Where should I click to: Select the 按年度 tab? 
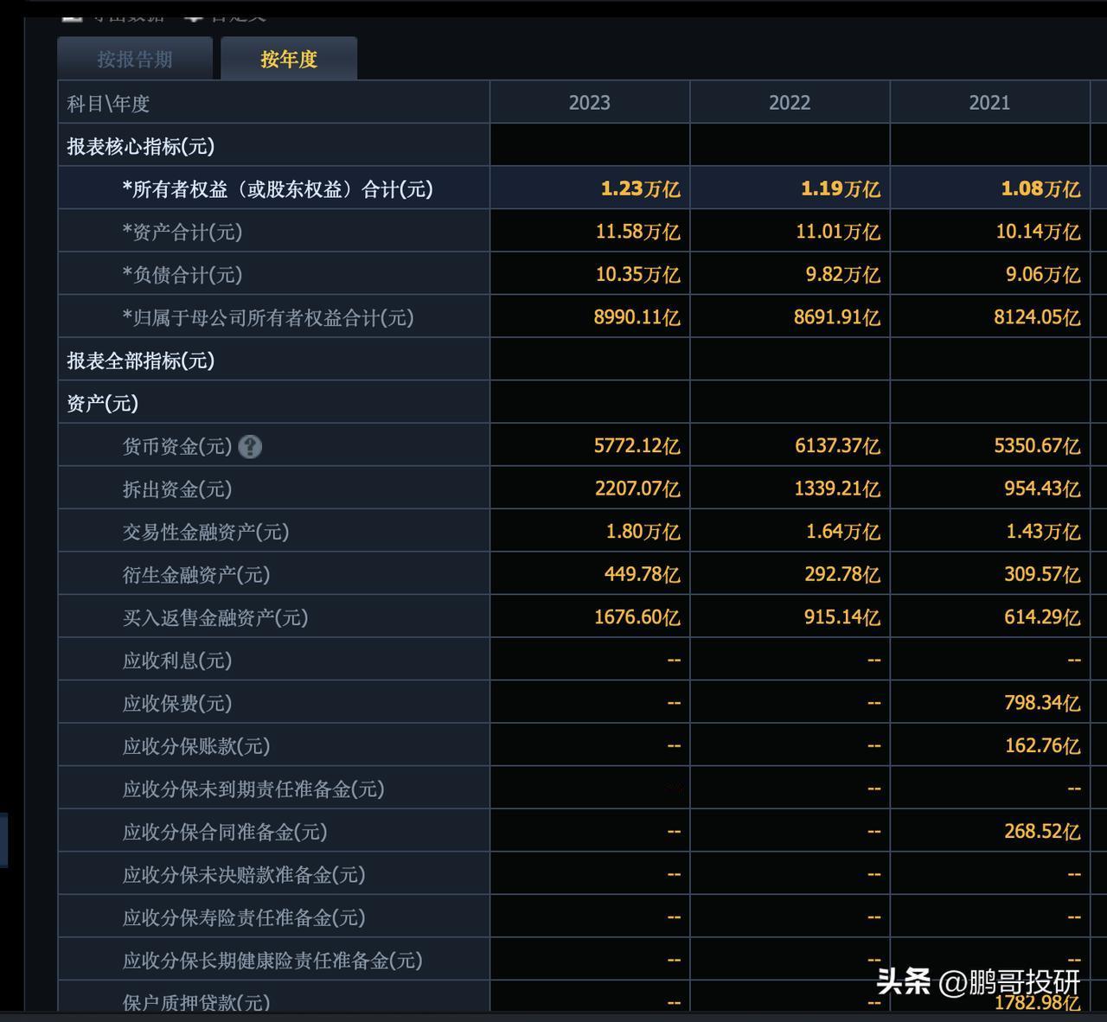click(289, 59)
